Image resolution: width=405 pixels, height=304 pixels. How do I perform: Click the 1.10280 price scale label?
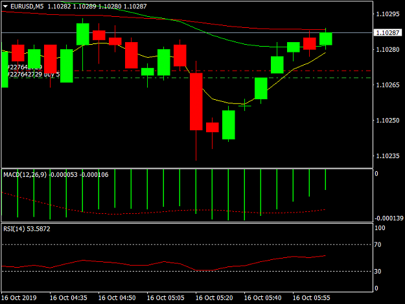click(388, 49)
